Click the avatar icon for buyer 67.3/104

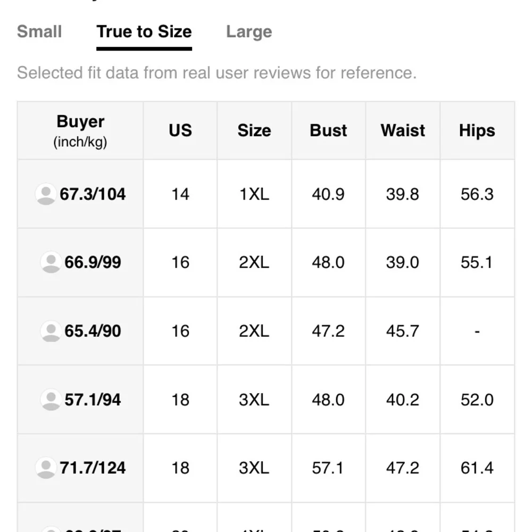click(46, 194)
